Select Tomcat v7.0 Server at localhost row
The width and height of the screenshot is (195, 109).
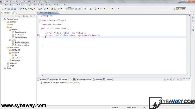click(60, 83)
